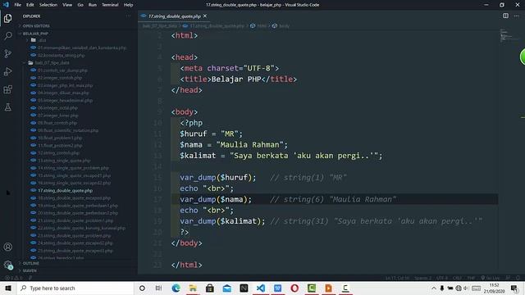The image size is (525, 295).
Task: Show hidden system tray icons
Action: (434, 288)
